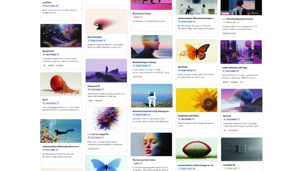This screenshot has width=305, height=171.
Task: Click the text-to-video badge under hailuo-02 text-to-video
Action: click(x=50, y=150)
